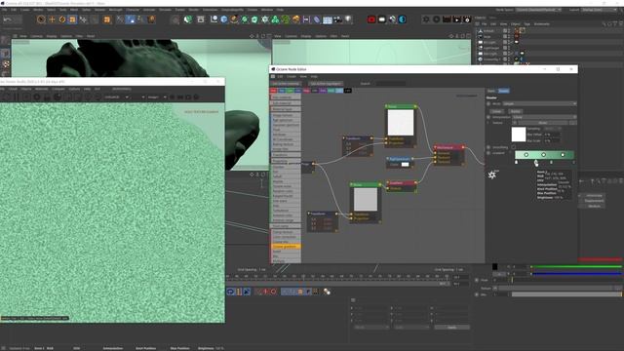Select the blue RgbSpectrum node in the graph

click(400, 159)
